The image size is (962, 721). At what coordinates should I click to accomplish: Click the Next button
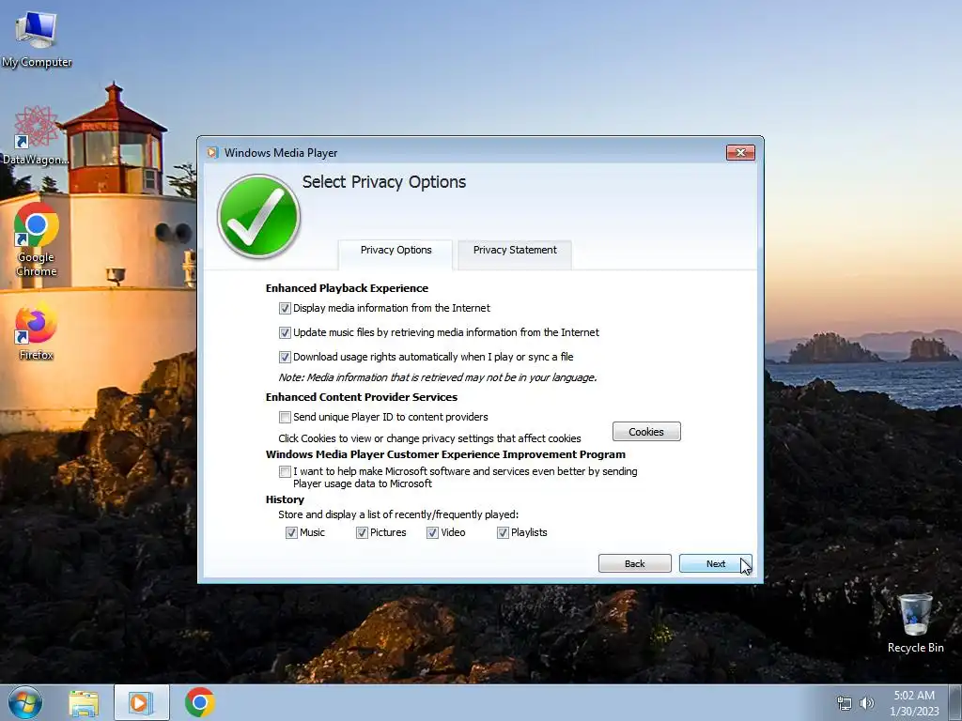[x=715, y=563]
